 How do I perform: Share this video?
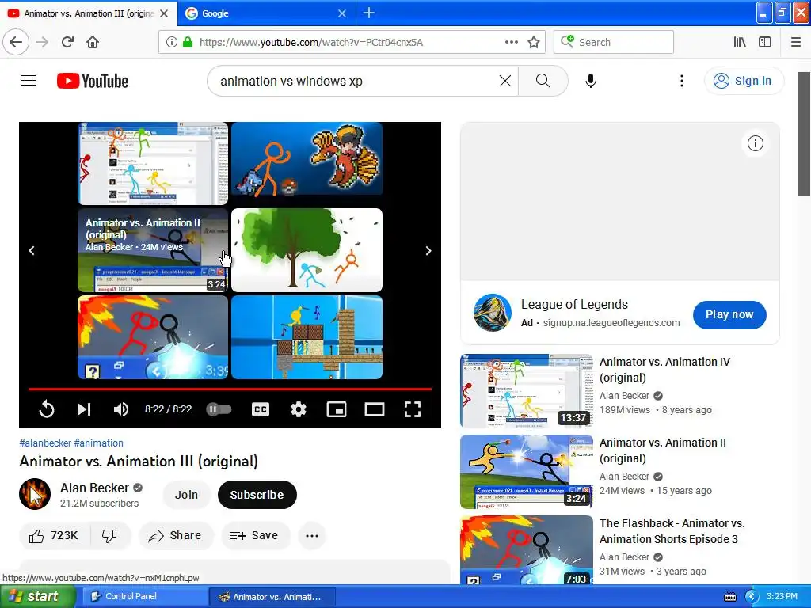176,536
